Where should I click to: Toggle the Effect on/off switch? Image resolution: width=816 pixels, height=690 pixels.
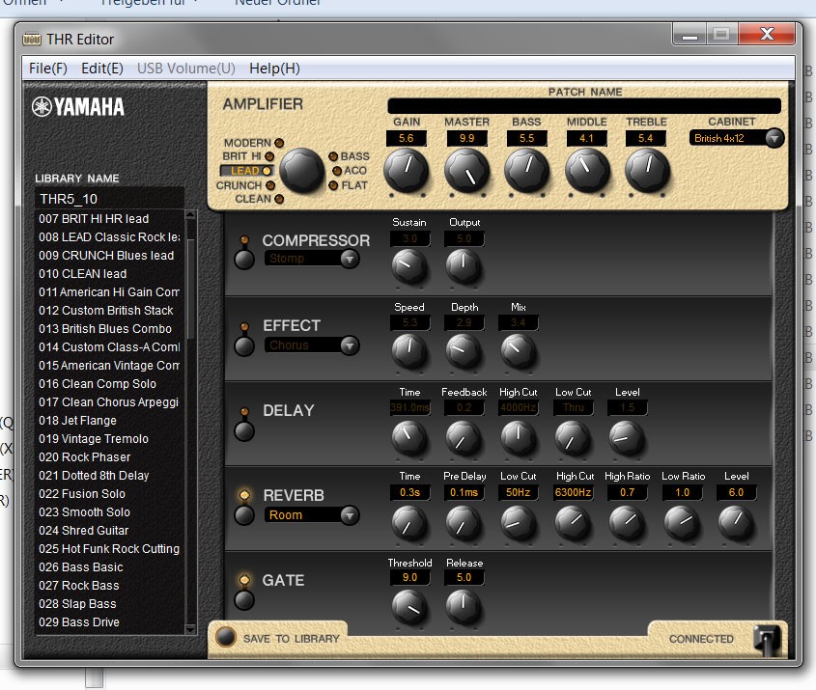tap(244, 345)
